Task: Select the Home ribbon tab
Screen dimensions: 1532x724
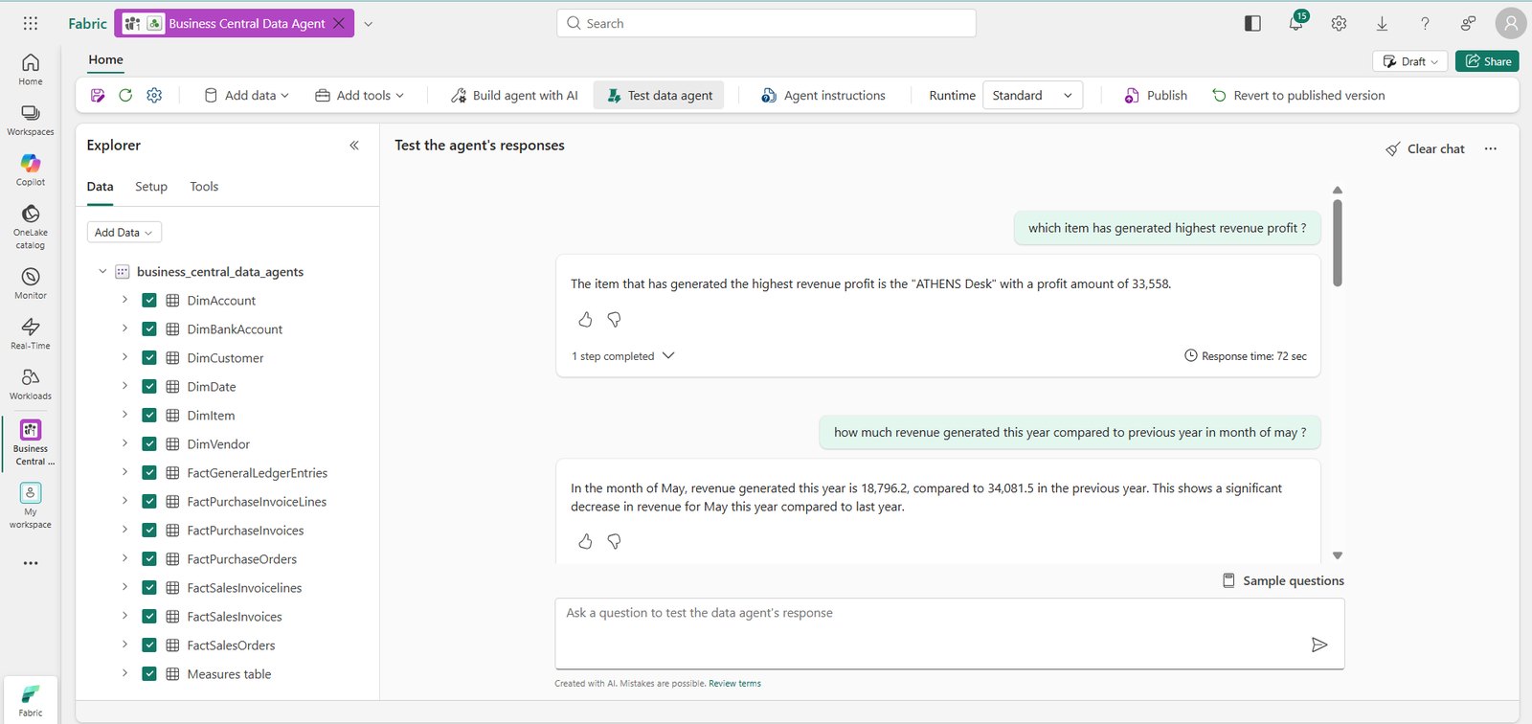Action: pos(105,59)
